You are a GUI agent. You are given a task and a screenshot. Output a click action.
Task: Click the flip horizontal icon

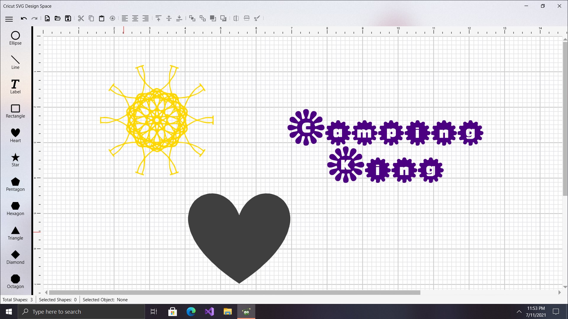(x=236, y=18)
